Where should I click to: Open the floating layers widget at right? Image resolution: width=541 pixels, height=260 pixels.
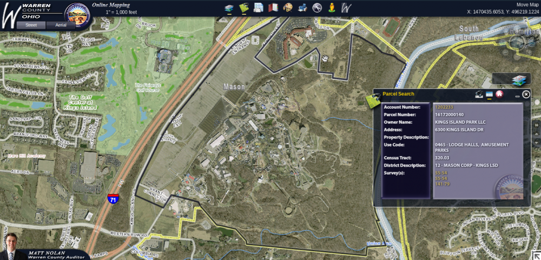coord(518,80)
